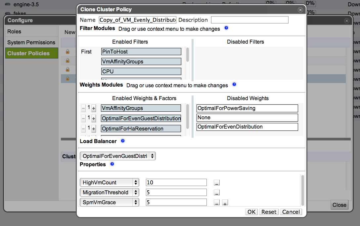Click the policy Description text field
The height and width of the screenshot is (226, 360).
[x=249, y=20]
